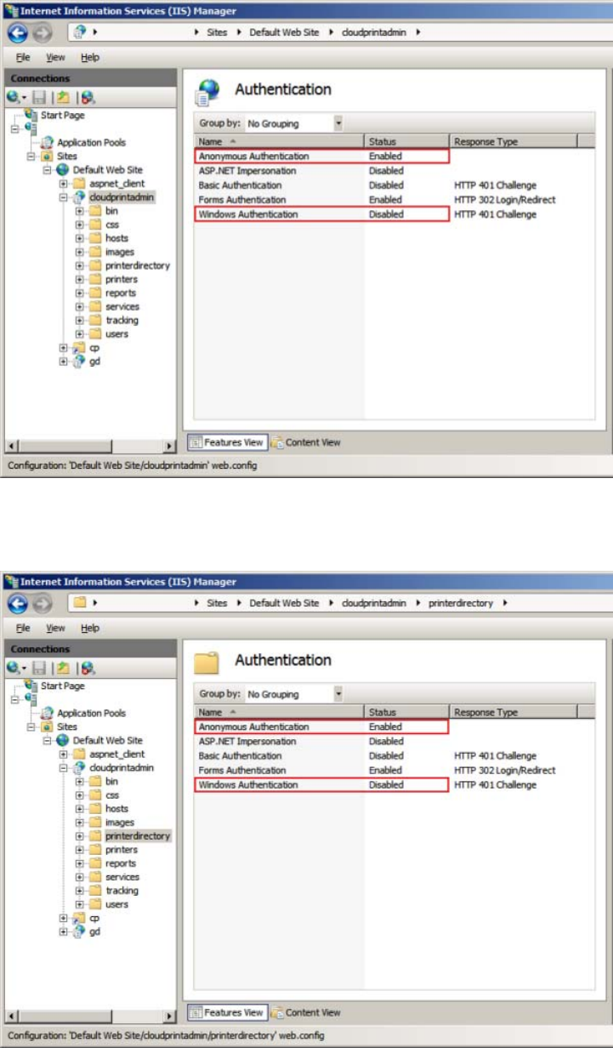Select ASP.NET Impersonation row in upper window

point(394,171)
